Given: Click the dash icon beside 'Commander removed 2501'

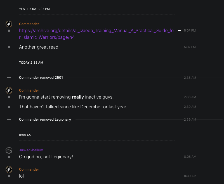Looking at the screenshot, I should coord(9,78).
